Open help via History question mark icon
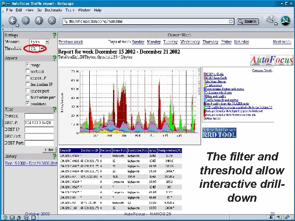This screenshot has width=295, height=221. point(54,156)
